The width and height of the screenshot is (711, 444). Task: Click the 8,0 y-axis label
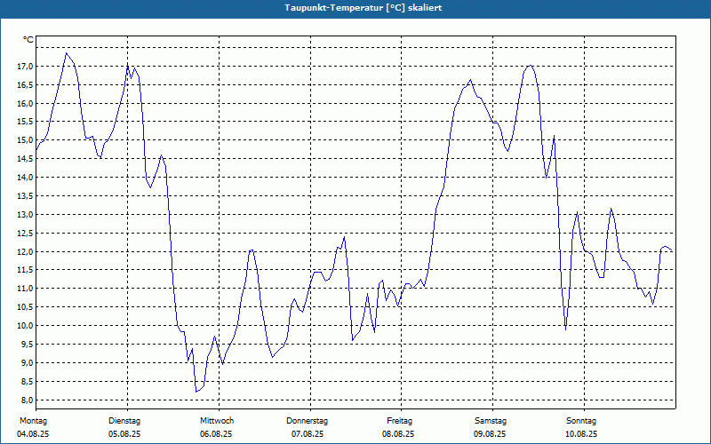click(27, 400)
